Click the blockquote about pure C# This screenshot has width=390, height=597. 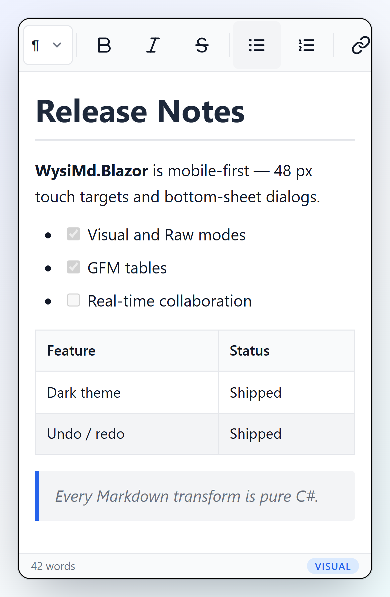[195, 496]
